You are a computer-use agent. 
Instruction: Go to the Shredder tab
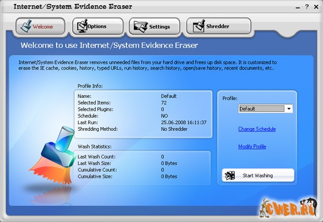[x=219, y=26]
